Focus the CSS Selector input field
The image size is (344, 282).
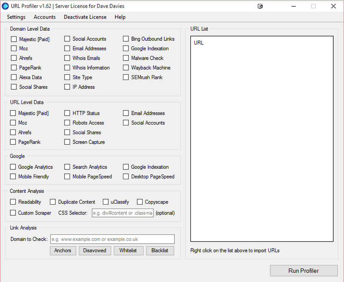(123, 213)
